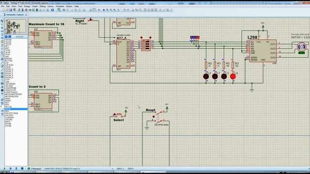Click the Undo toolbar icon
The image size is (310, 174).
coord(124,10)
